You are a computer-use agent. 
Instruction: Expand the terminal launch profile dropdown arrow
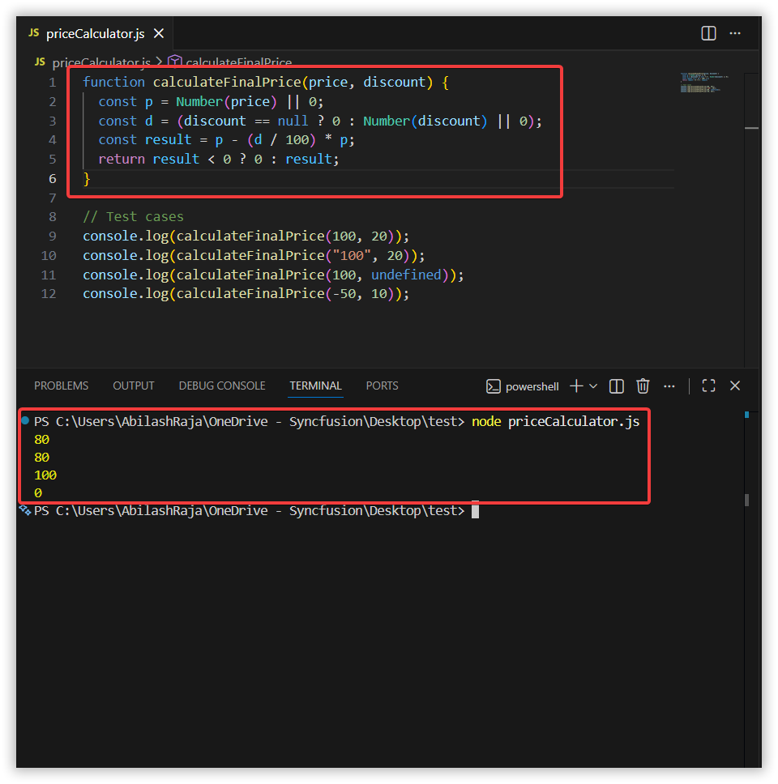click(593, 386)
